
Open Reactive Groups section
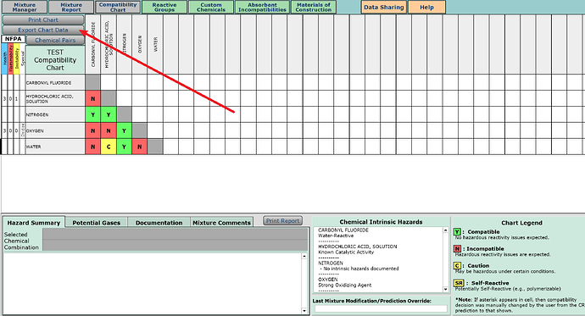pyautogui.click(x=164, y=7)
